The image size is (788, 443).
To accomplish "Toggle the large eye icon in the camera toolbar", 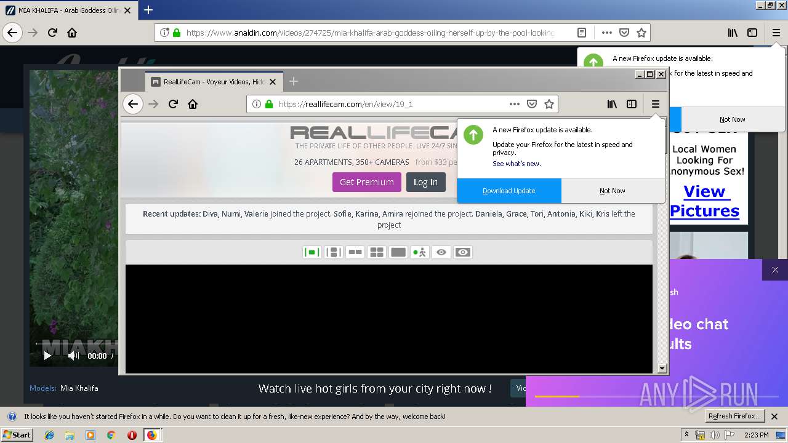I will pos(463,252).
